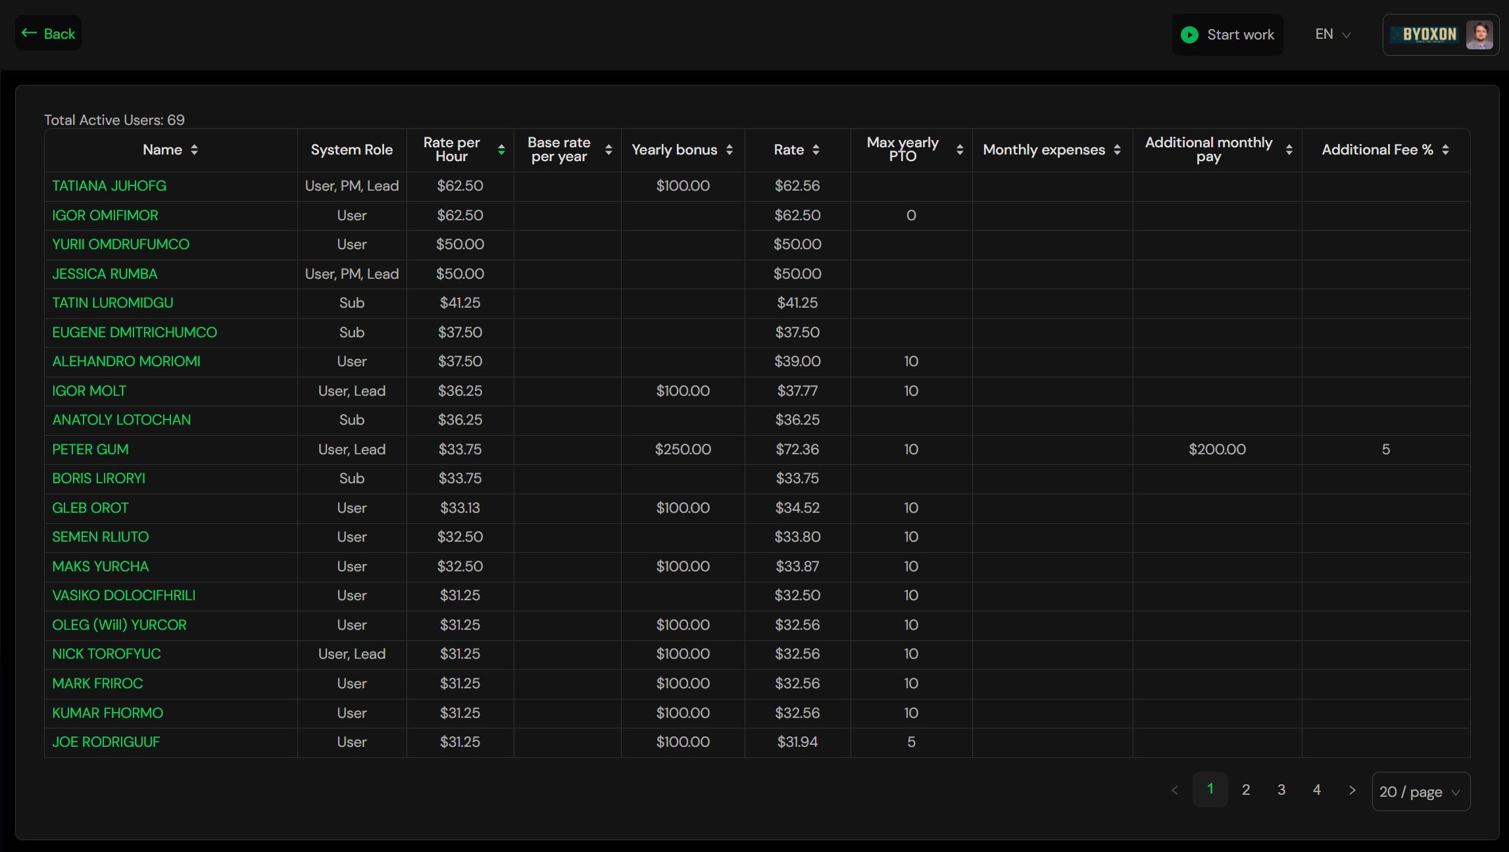This screenshot has width=1509, height=852.
Task: Go to page 4
Action: point(1316,790)
